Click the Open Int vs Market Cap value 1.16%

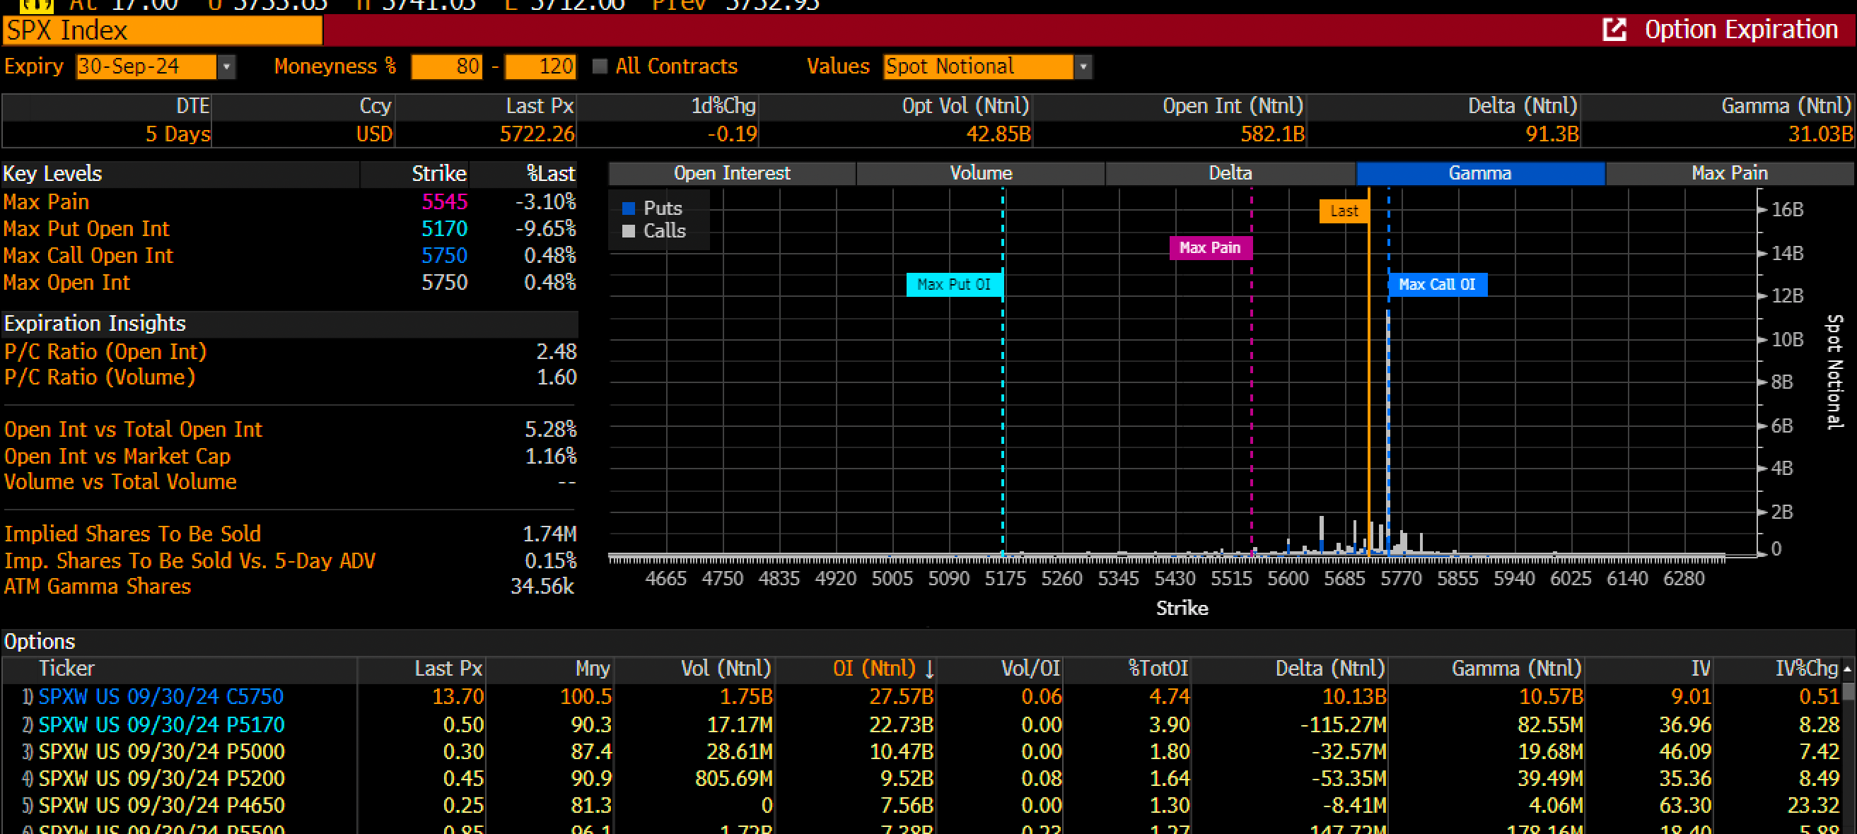click(550, 457)
